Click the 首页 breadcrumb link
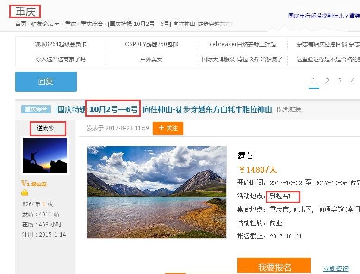 pyautogui.click(x=21, y=24)
